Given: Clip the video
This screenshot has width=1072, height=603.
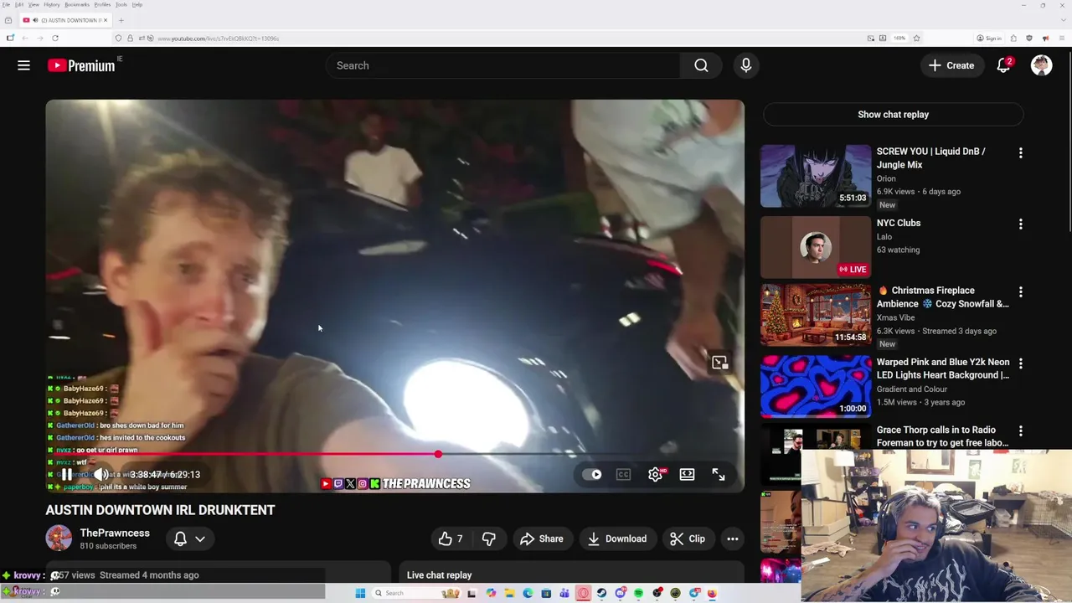Looking at the screenshot, I should tap(688, 539).
